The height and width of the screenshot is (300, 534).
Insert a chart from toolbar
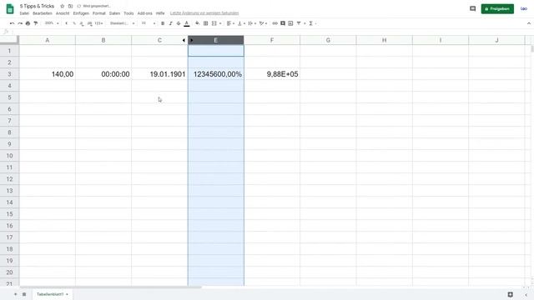[x=290, y=23]
